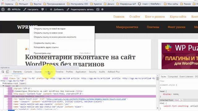Select the iOS/android/handheld specific comment row
The width and height of the screenshot is (198, 111).
click(x=80, y=97)
